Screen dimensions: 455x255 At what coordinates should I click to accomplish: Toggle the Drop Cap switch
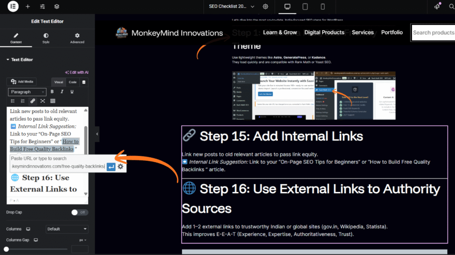click(x=80, y=212)
